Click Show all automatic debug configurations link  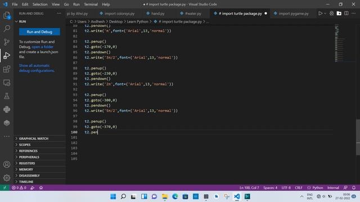point(37,68)
